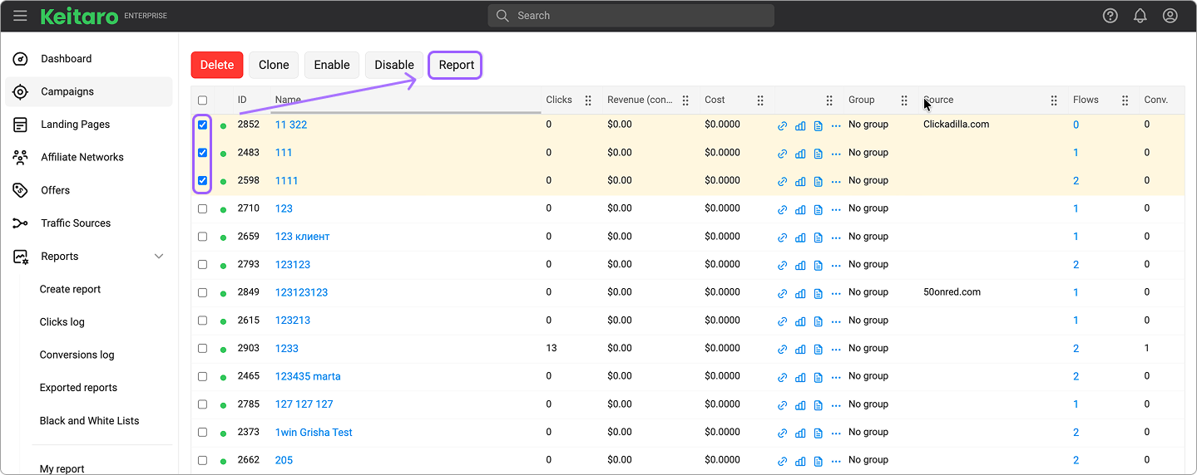Open chart report icon for campaign 111

(800, 154)
